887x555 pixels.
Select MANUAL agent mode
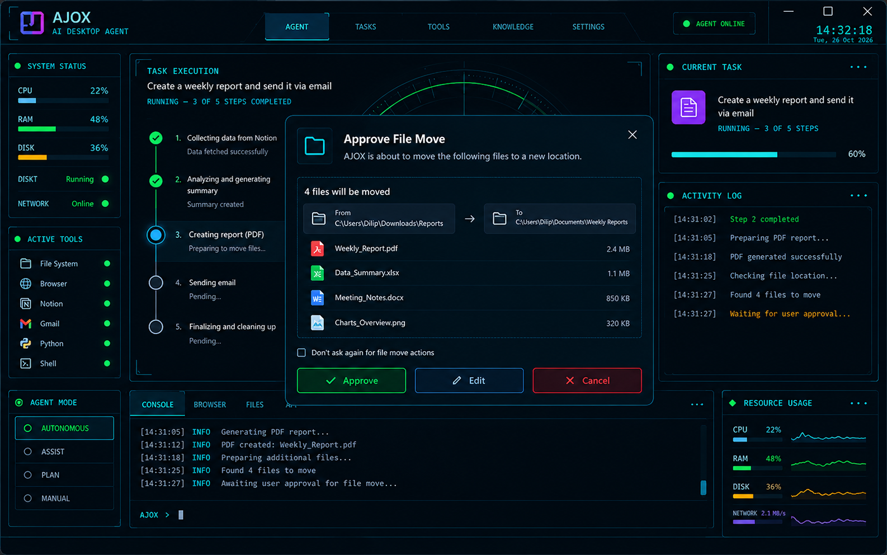64,498
